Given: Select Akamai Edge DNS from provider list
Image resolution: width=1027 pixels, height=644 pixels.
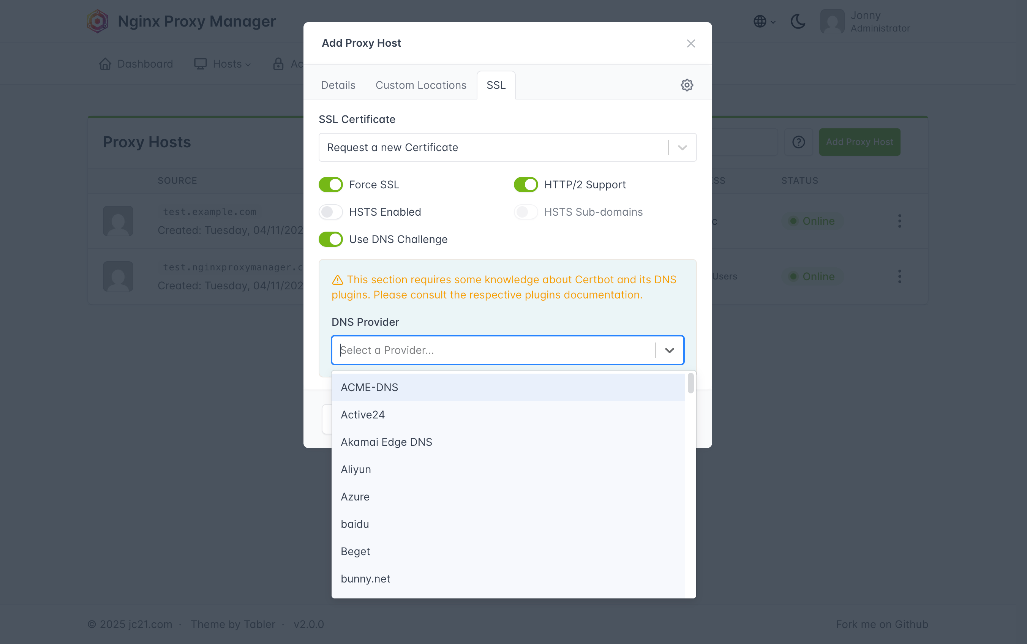Looking at the screenshot, I should [x=386, y=442].
